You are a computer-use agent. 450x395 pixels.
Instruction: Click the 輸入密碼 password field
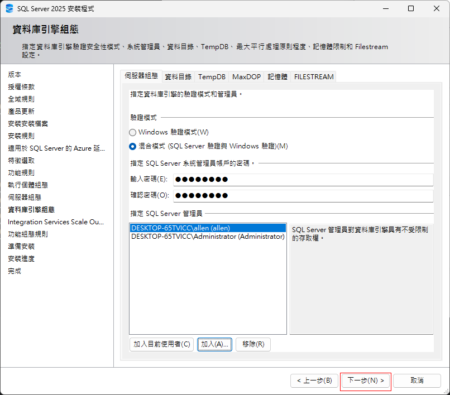(303, 180)
